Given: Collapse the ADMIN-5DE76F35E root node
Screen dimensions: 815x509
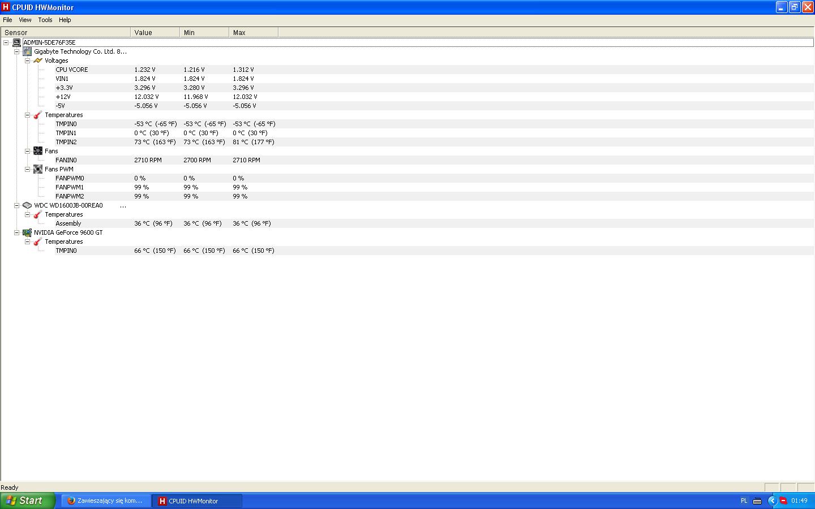Looking at the screenshot, I should pos(6,42).
